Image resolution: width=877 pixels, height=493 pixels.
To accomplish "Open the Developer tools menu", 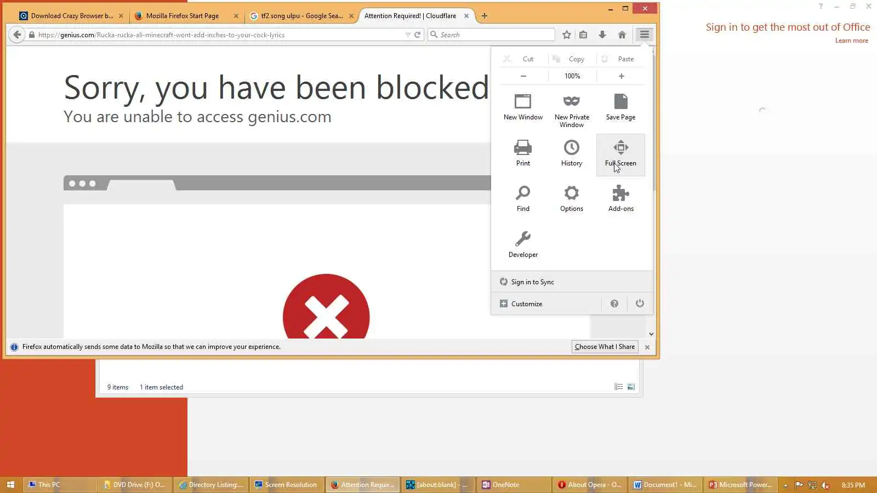I will click(523, 245).
